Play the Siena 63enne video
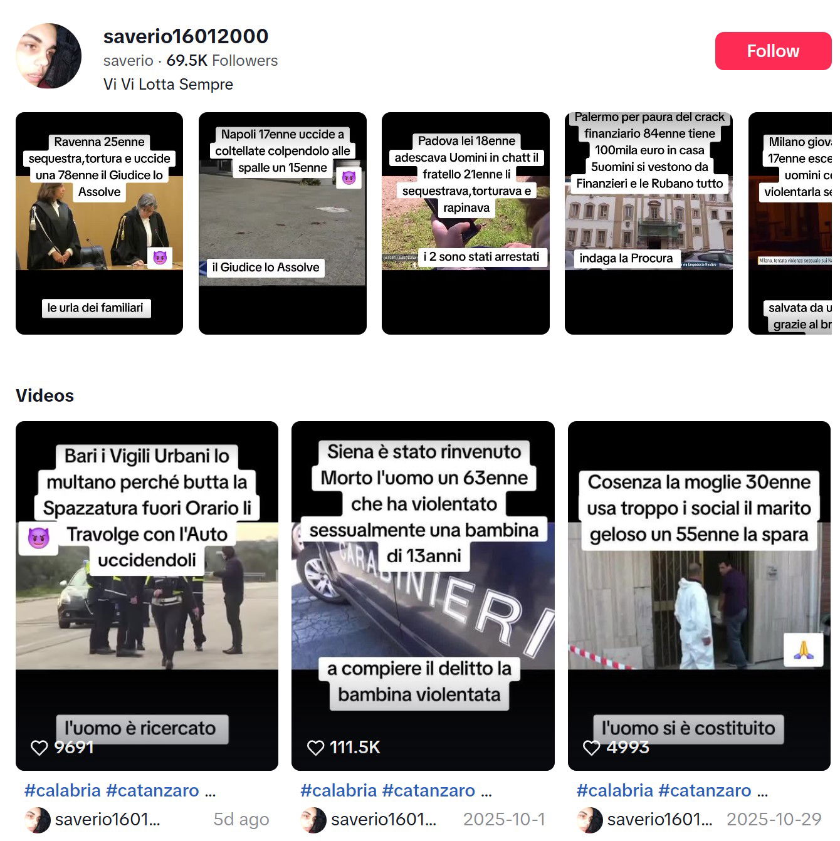840x841 pixels. [x=423, y=596]
